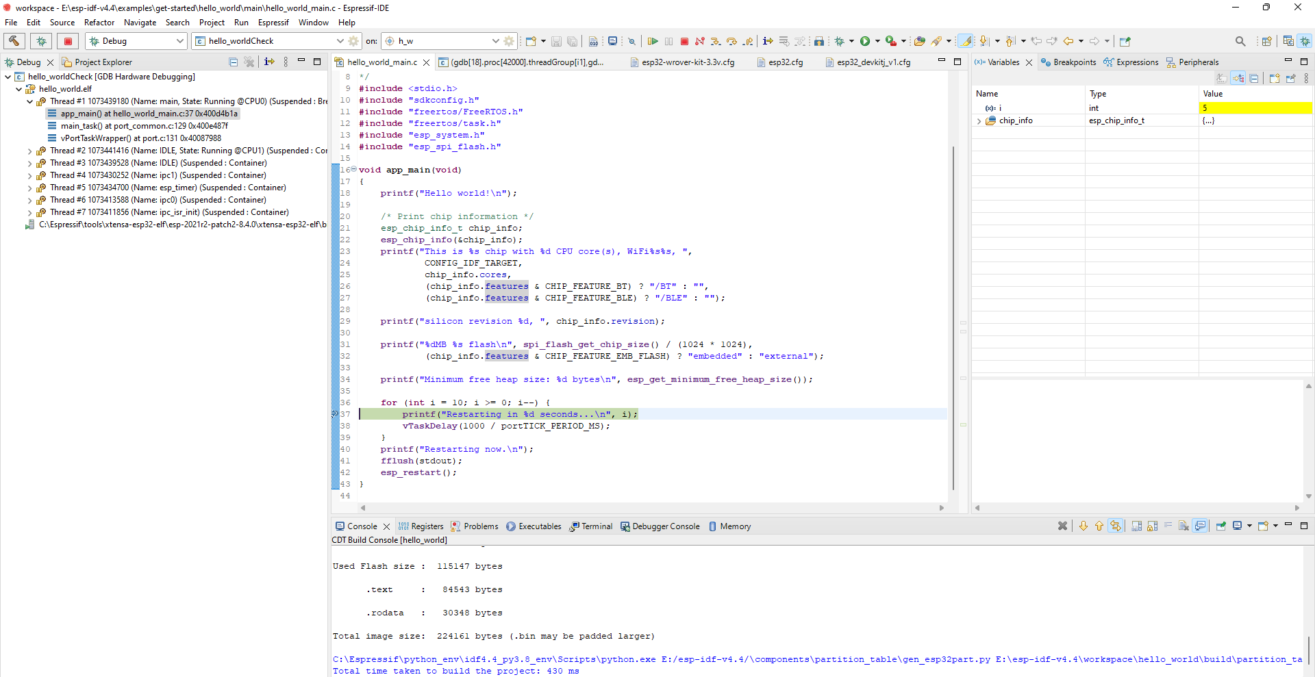This screenshot has height=677, width=1315.
Task: Close the hello_world_main.c editor tab
Action: point(426,62)
